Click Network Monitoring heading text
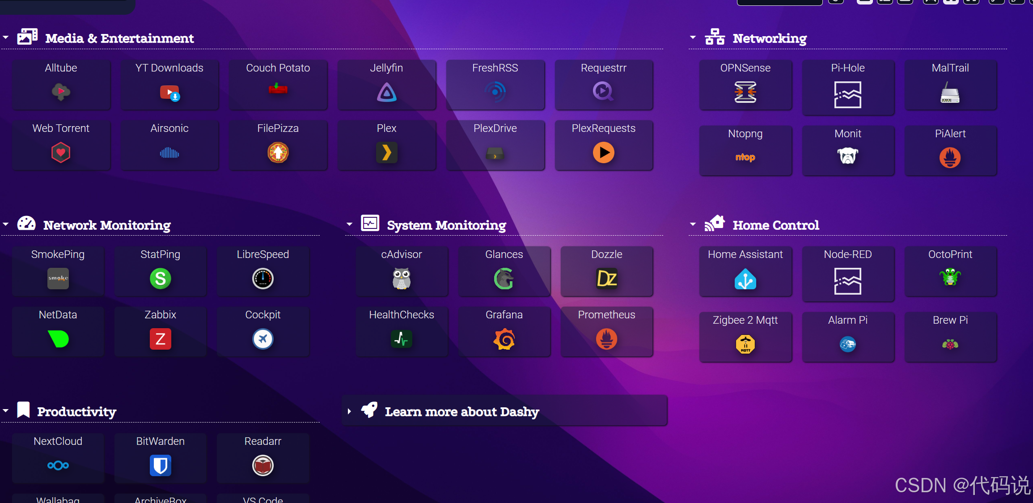This screenshot has height=503, width=1033. click(107, 225)
